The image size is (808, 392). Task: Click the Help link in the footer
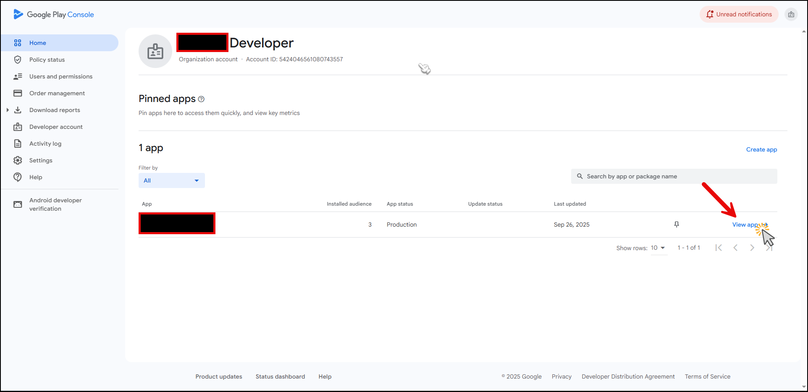(x=325, y=376)
